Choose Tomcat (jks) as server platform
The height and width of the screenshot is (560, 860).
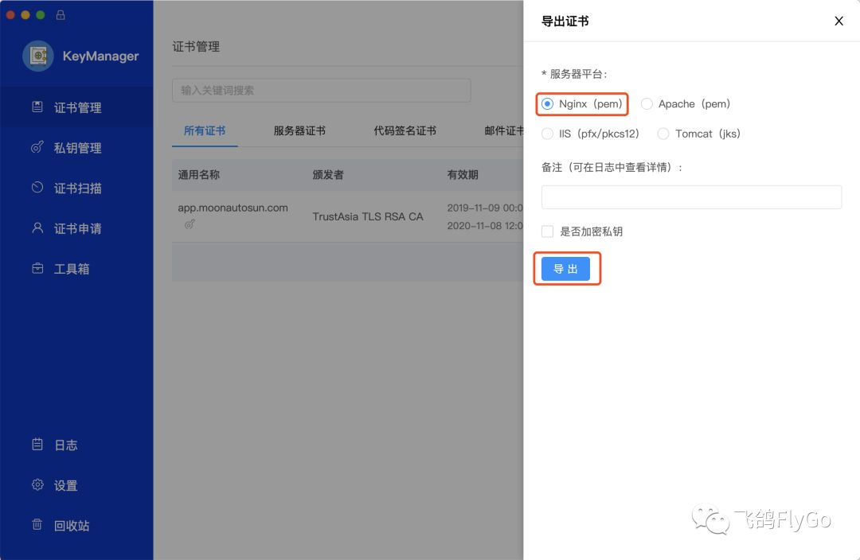[663, 134]
